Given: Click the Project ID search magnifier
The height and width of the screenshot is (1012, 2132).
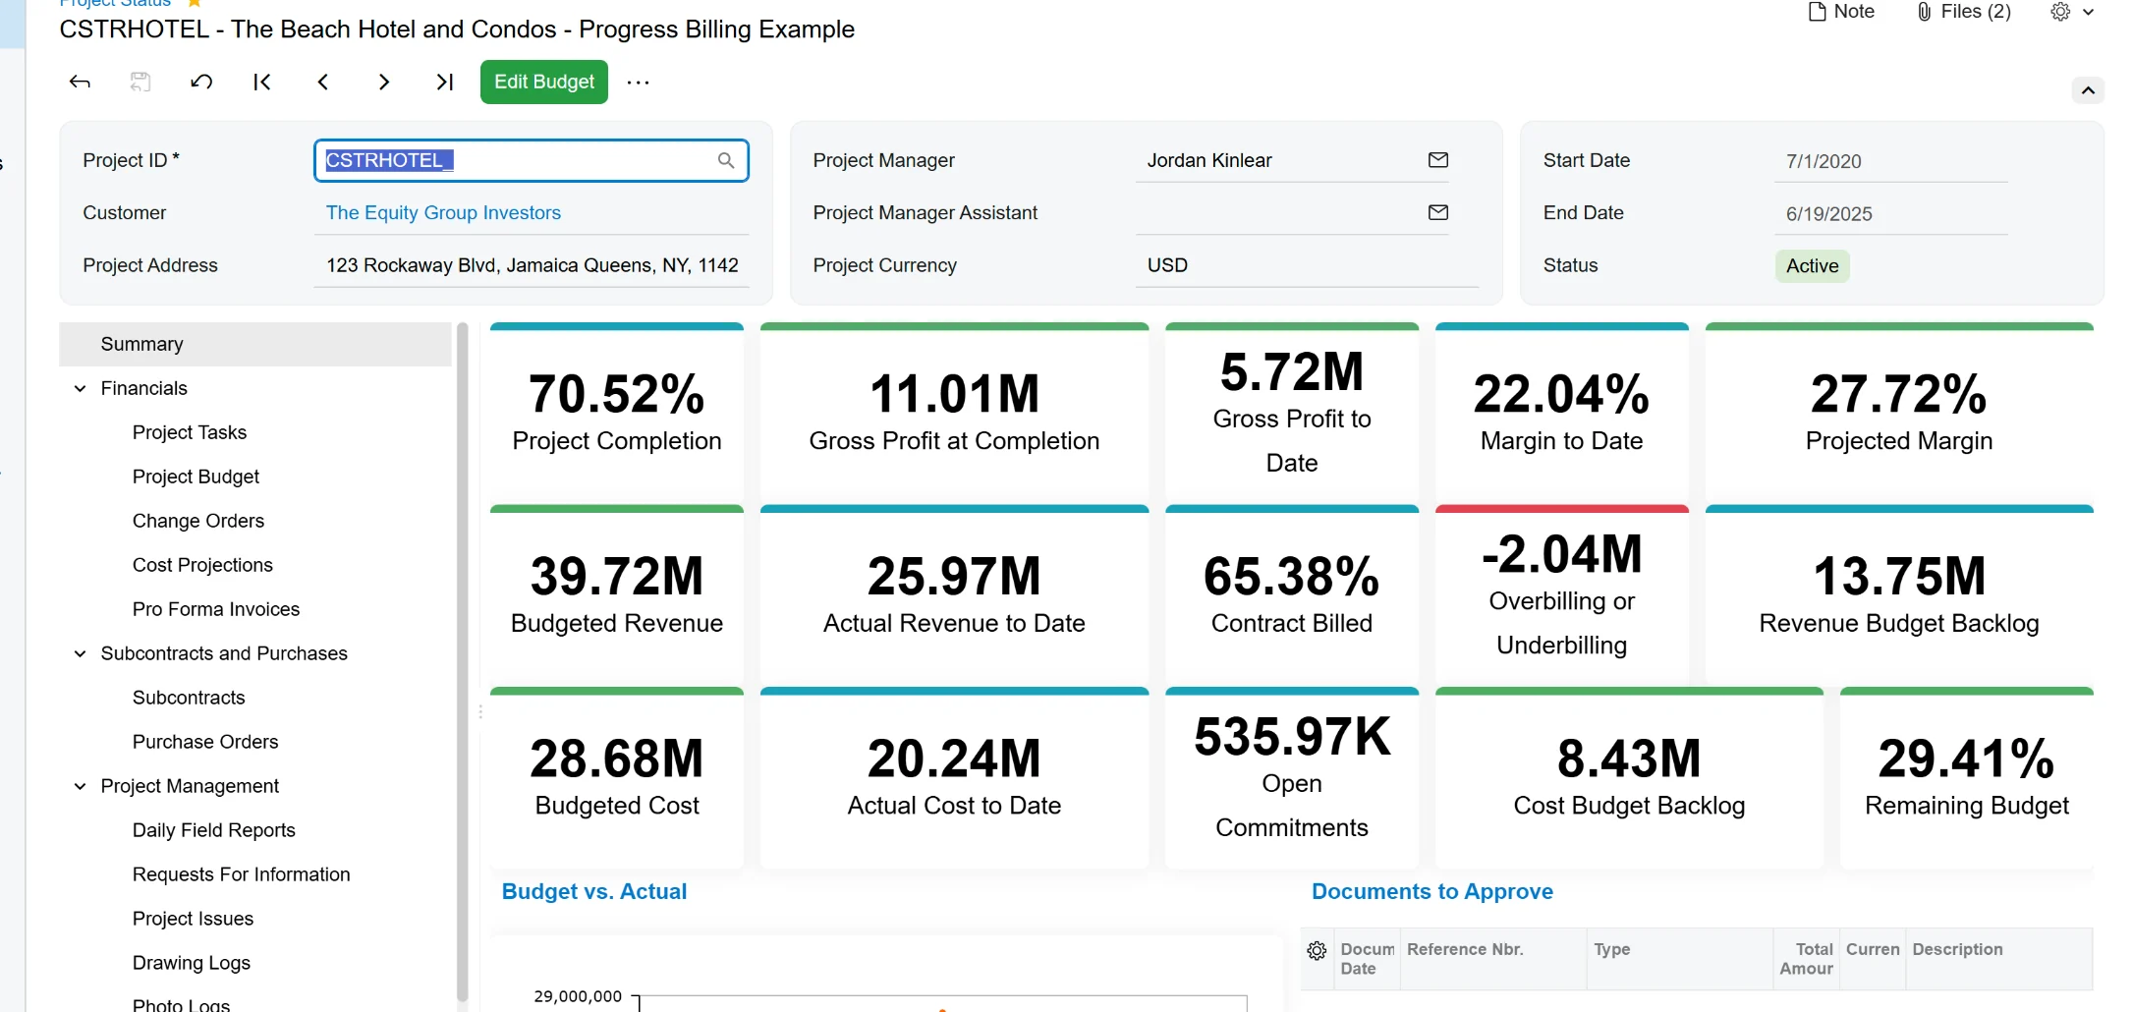Looking at the screenshot, I should pyautogui.click(x=726, y=160).
